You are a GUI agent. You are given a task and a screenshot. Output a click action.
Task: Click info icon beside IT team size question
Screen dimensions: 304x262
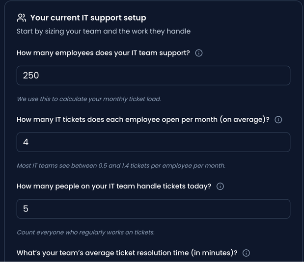pos(220,186)
